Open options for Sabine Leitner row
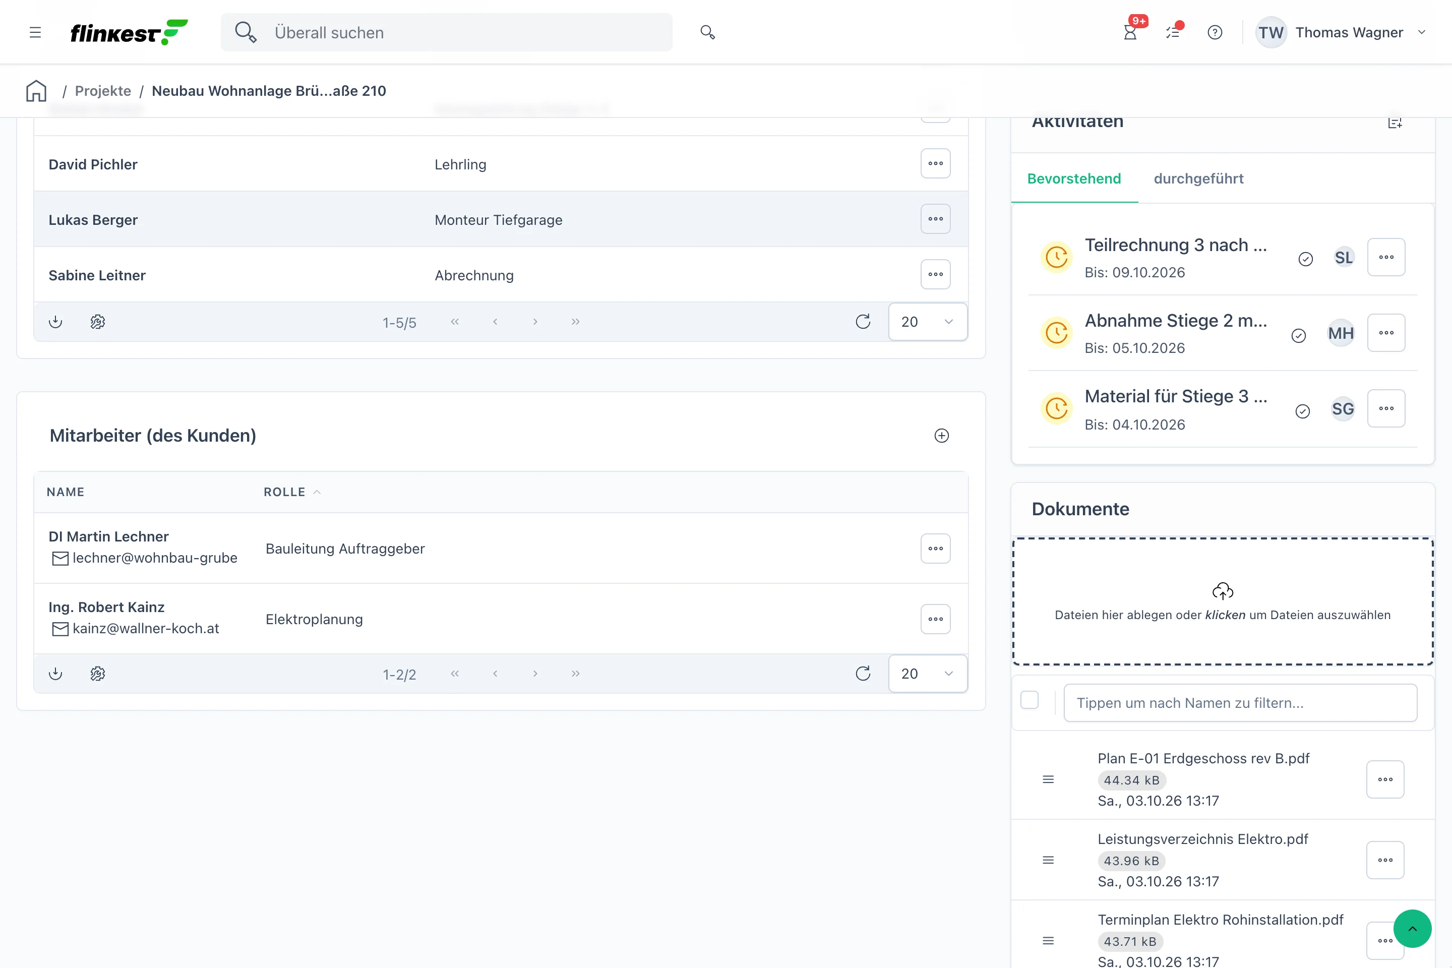The image size is (1452, 968). (x=935, y=274)
